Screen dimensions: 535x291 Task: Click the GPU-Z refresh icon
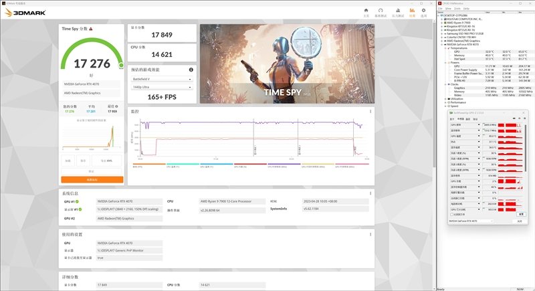tap(520, 118)
